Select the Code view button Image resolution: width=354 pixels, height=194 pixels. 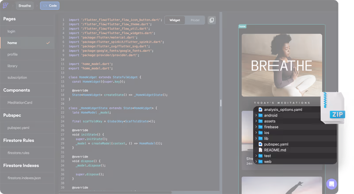pos(50,6)
